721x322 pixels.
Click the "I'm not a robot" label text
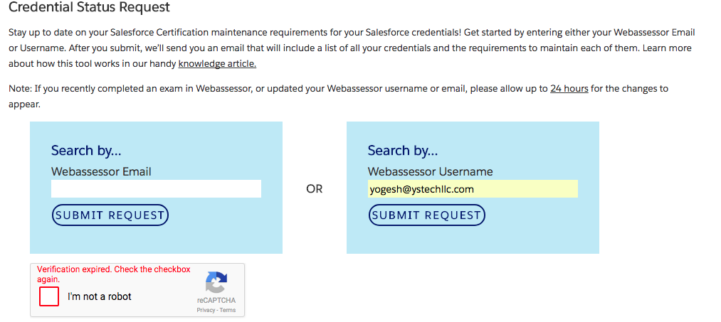pos(100,296)
